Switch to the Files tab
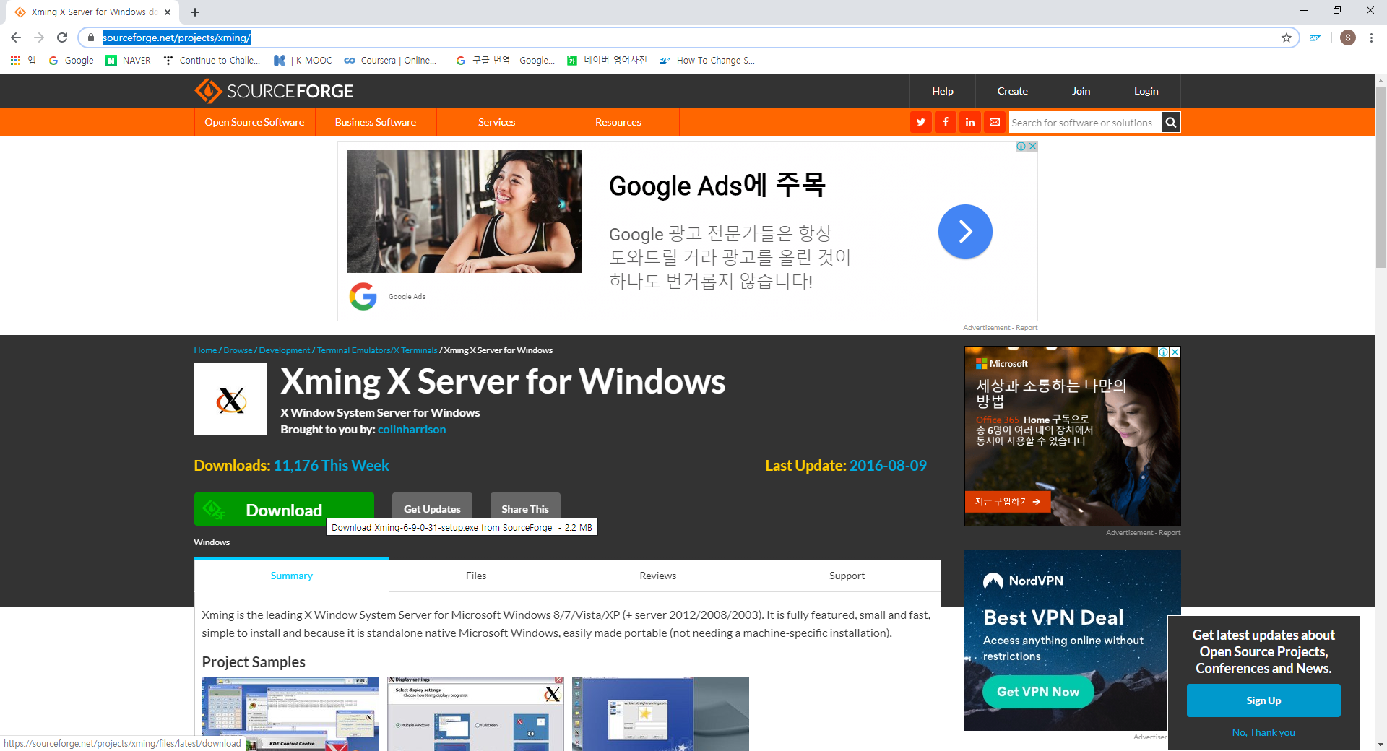The height and width of the screenshot is (751, 1387). point(476,576)
